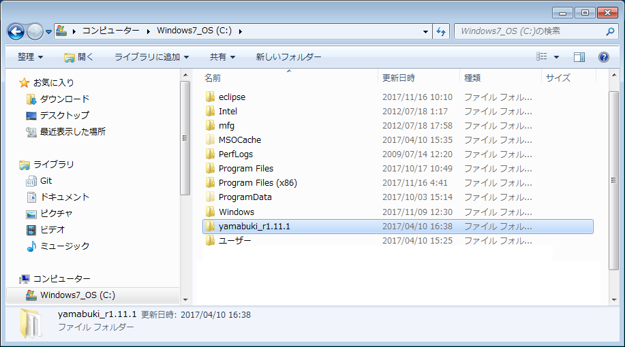
Task: Open the address bar history dropdown
Action: tap(426, 31)
